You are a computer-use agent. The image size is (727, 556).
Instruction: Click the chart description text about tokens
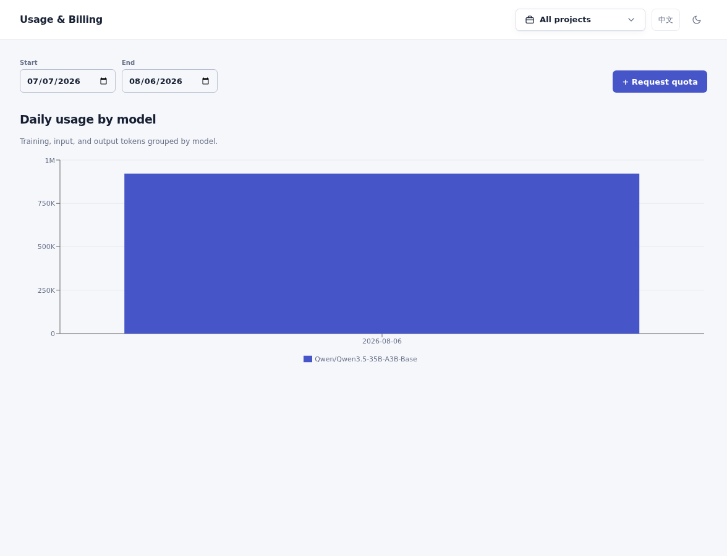[x=119, y=141]
